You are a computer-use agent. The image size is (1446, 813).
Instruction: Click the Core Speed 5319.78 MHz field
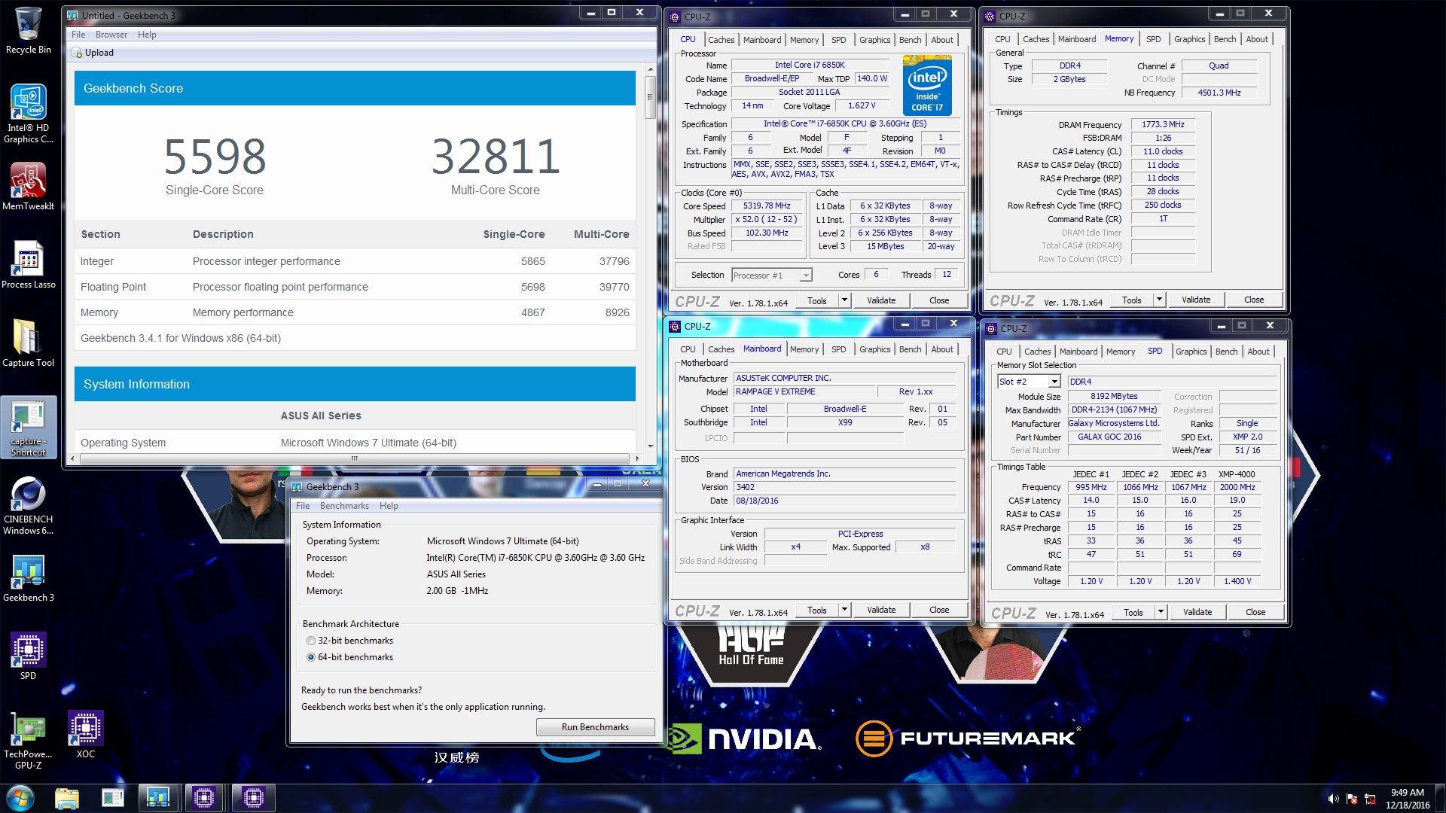pyautogui.click(x=767, y=206)
